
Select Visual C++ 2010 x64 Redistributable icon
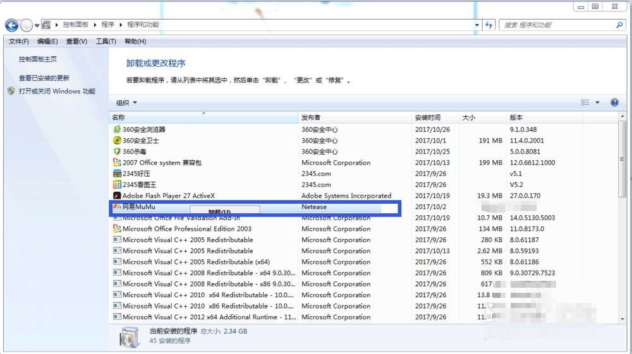click(x=117, y=295)
